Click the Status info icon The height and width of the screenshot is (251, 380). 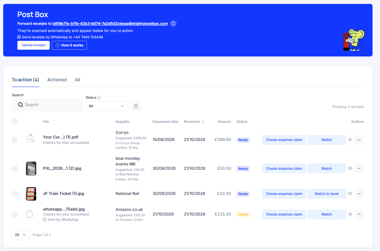pos(99,98)
